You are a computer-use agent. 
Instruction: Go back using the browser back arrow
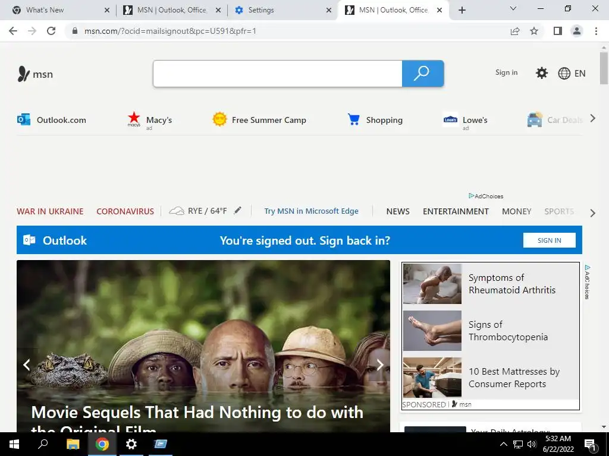pos(13,31)
